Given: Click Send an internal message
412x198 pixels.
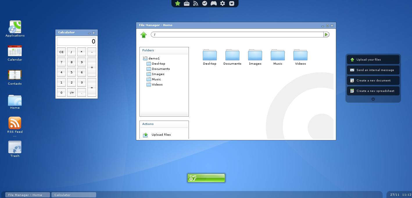Looking at the screenshot, I should pyautogui.click(x=373, y=70).
